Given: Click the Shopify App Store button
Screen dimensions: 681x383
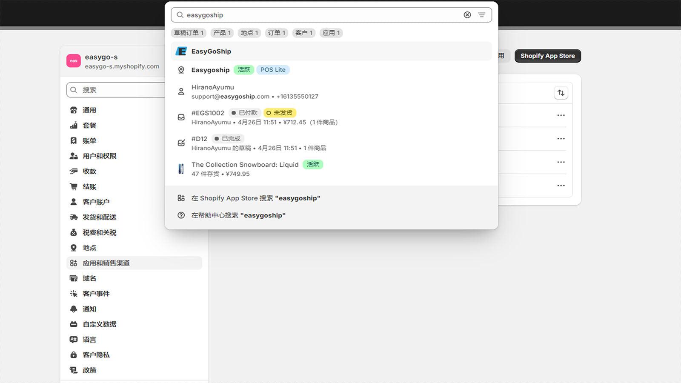Looking at the screenshot, I should (547, 56).
